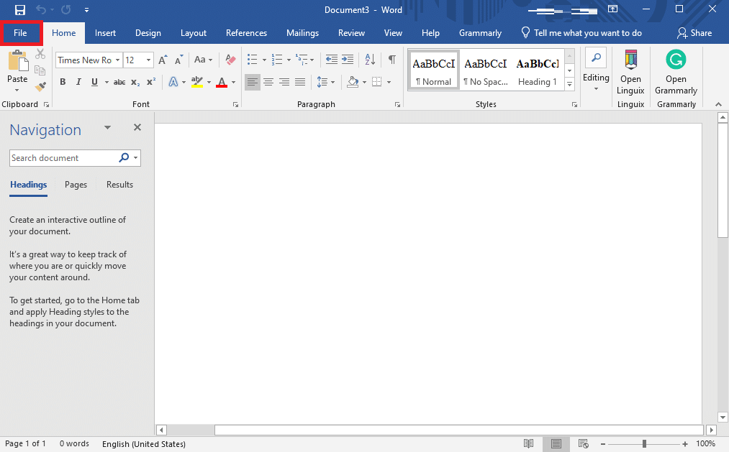Open the Pages tab in Navigation pane
Image resolution: width=729 pixels, height=452 pixels.
click(x=76, y=185)
